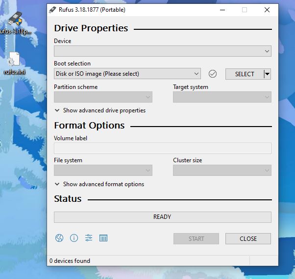Open Boot selection dropdown
This screenshot has width=295, height=279.
click(x=127, y=74)
